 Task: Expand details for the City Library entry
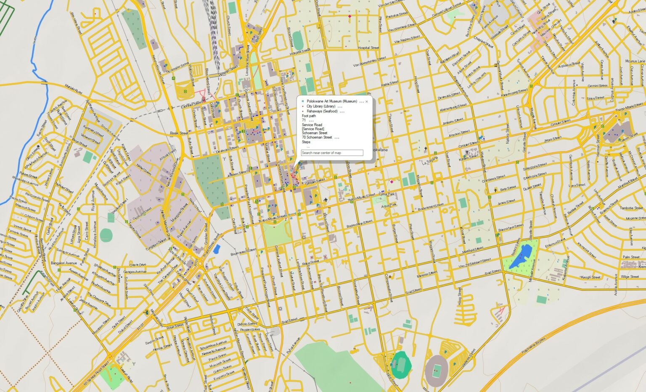[x=340, y=106]
